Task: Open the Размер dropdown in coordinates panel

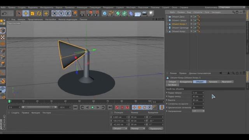Action: click(x=138, y=129)
